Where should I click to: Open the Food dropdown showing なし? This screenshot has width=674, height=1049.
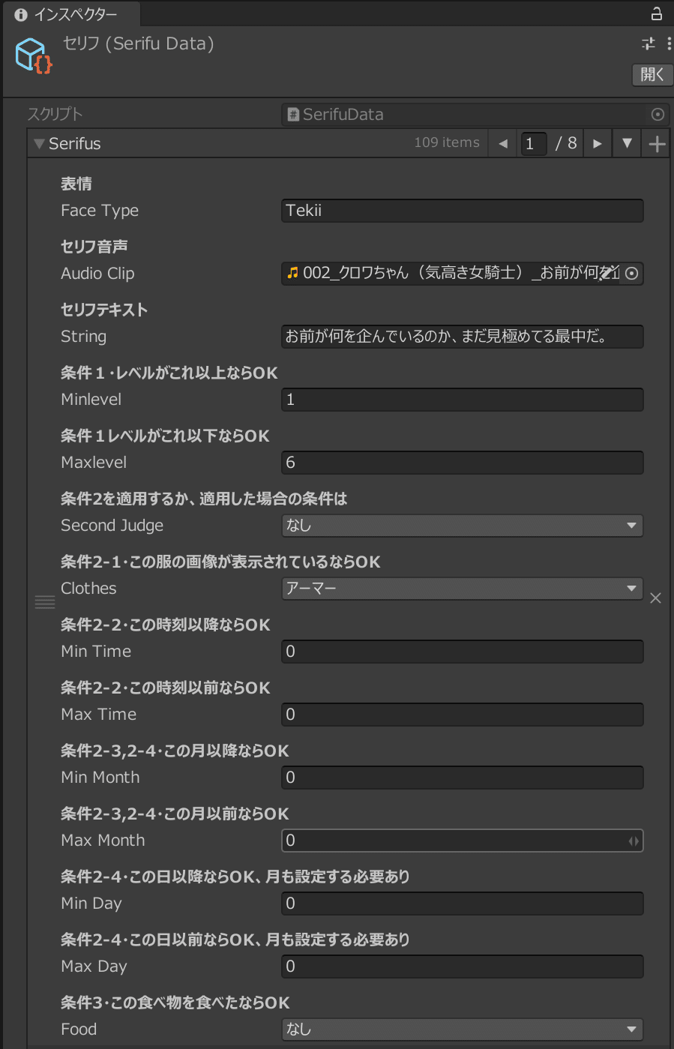click(462, 1029)
